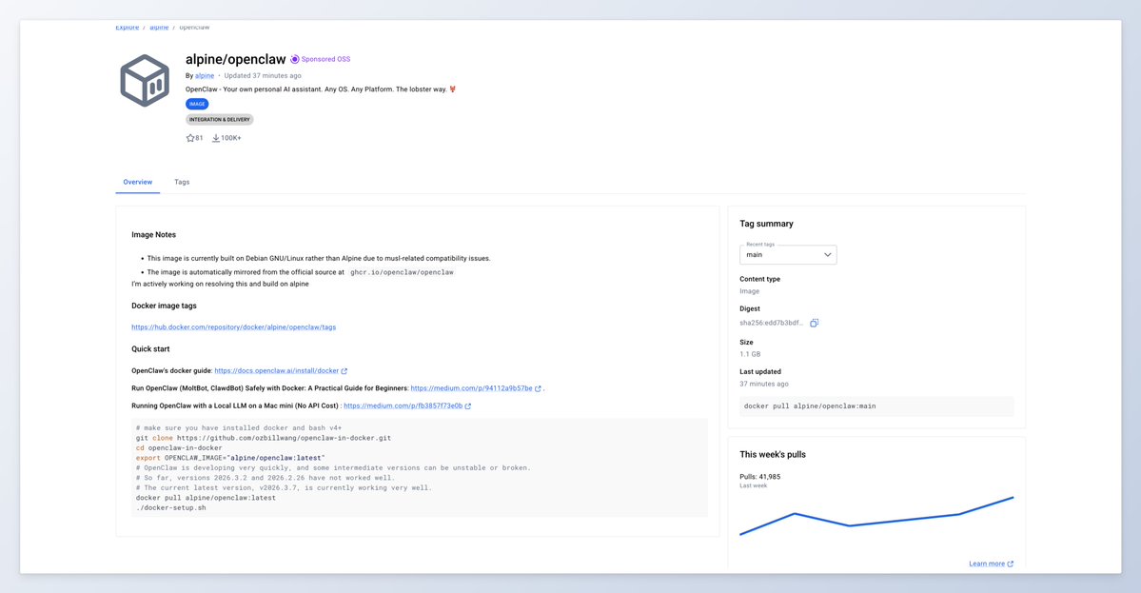
Task: Click the Docker image tags heading
Action: (164, 306)
